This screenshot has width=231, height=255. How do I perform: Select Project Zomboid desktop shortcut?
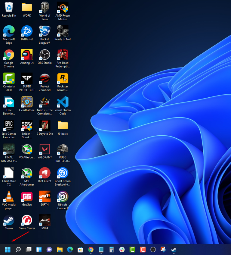(x=45, y=82)
